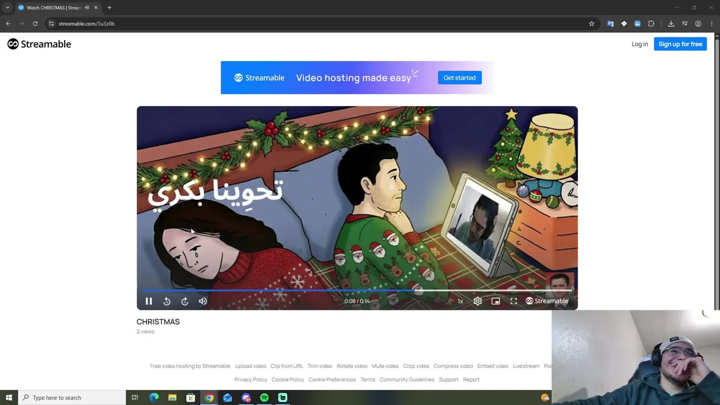Open browser Downloads panel
Screen dimensions: 720x405
click(671, 24)
